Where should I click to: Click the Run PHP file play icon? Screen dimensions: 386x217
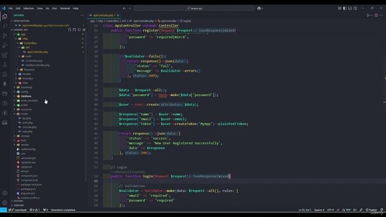(369, 15)
